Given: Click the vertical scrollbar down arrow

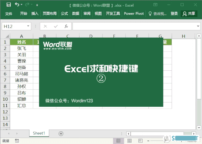Looking at the screenshot, I should (199, 128).
